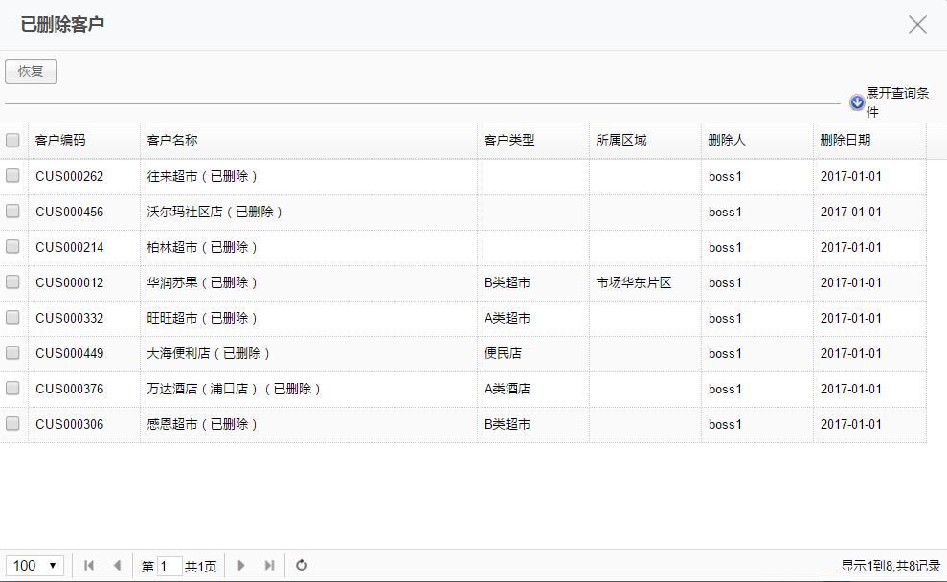Open the page size 100 dropdown
Image resolution: width=947 pixels, height=582 pixels.
[x=35, y=566]
